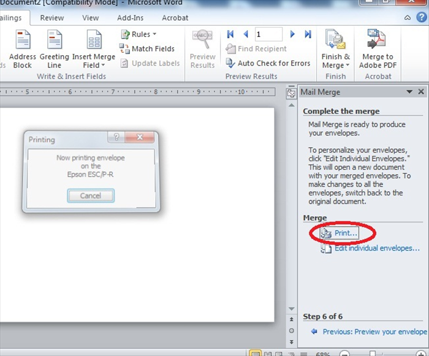429x356 pixels.
Task: Click the zoom in plus button
Action: [x=421, y=354]
